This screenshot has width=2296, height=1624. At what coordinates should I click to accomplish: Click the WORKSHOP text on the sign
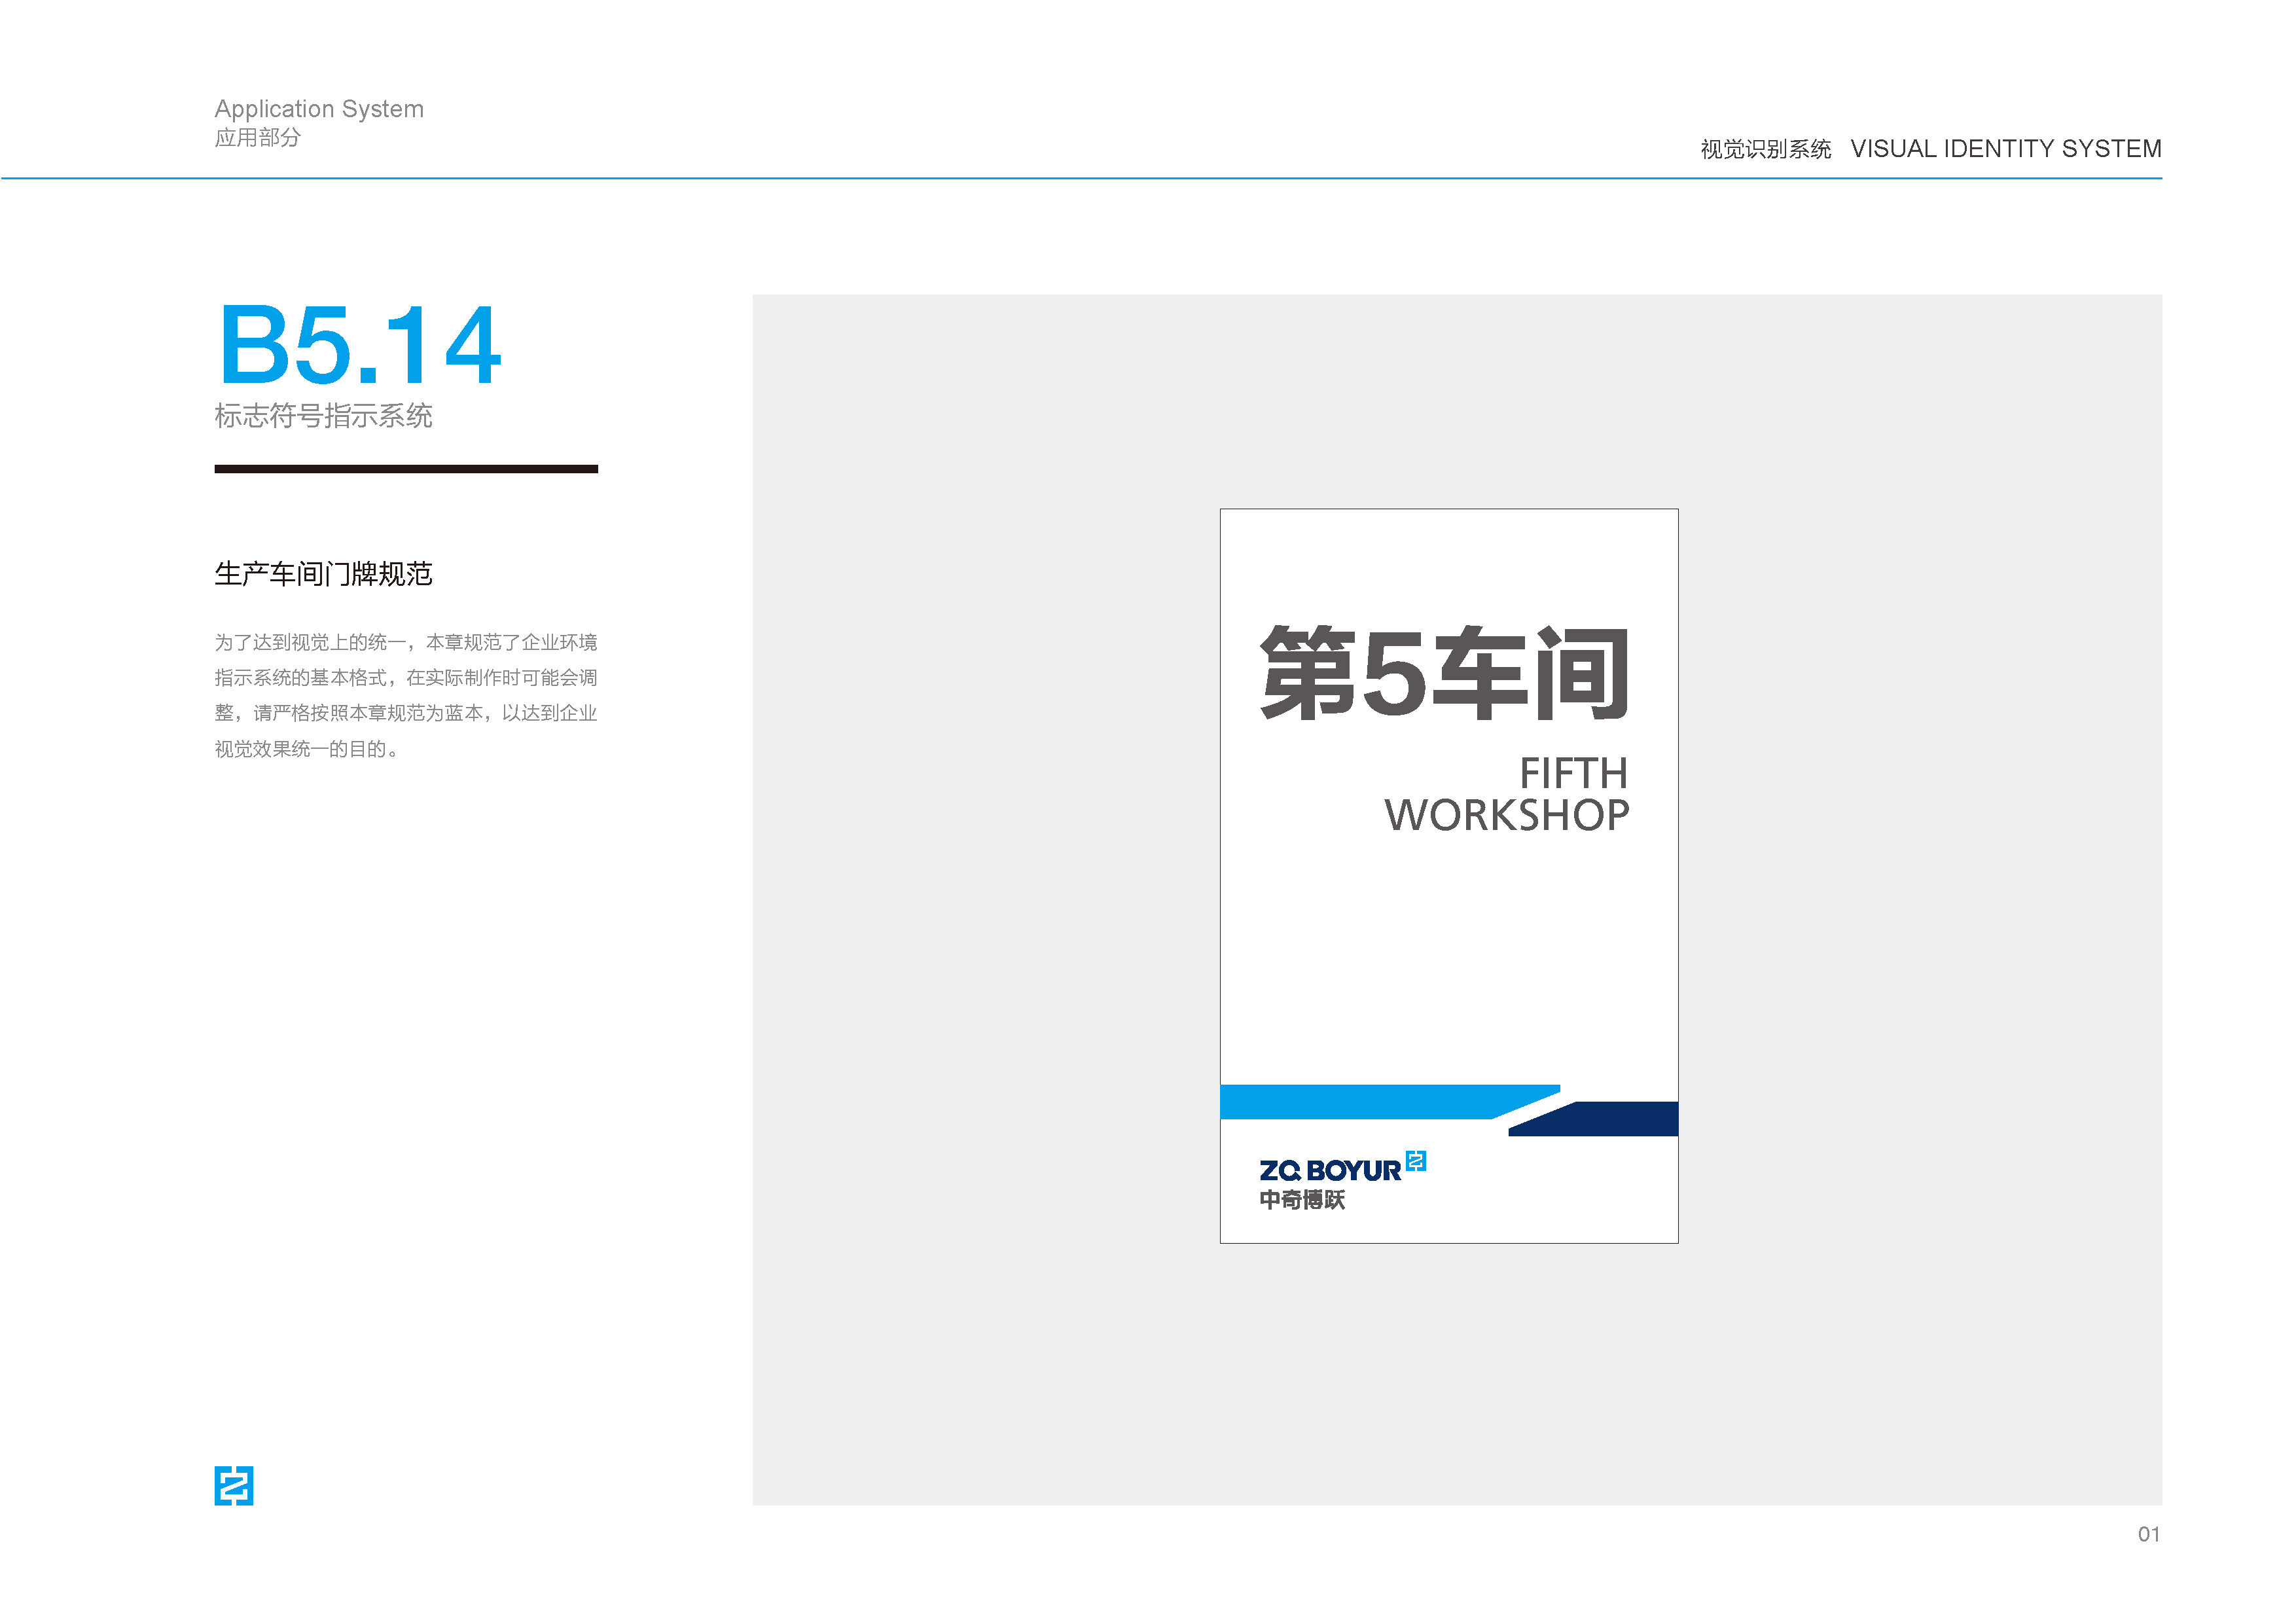pyautogui.click(x=1506, y=815)
